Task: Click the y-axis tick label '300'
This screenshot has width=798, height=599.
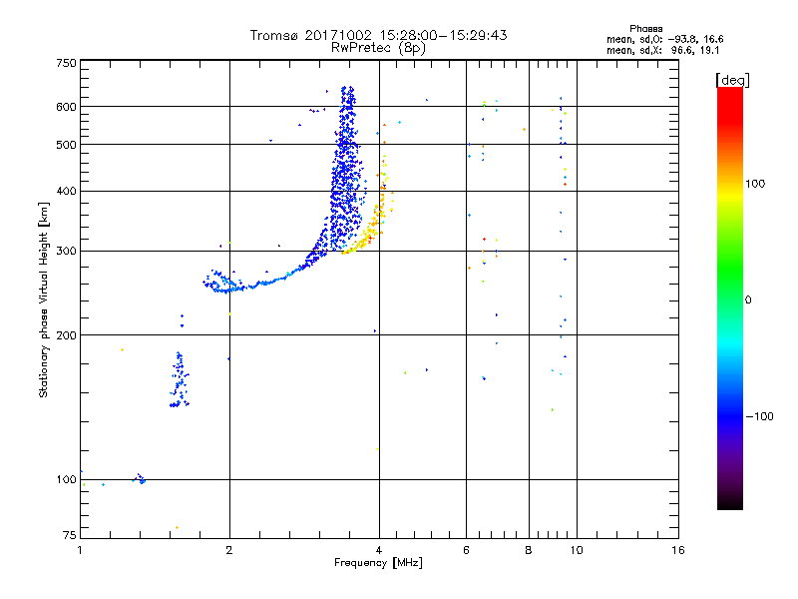Action: pyautogui.click(x=66, y=251)
